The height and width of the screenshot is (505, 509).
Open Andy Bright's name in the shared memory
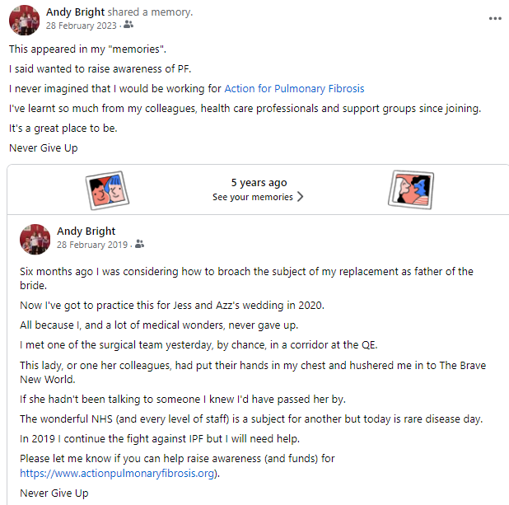[x=86, y=231]
